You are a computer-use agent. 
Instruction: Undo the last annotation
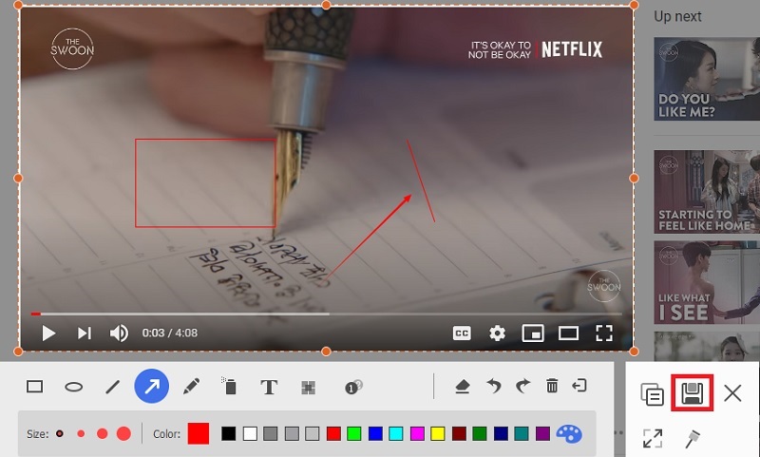(x=493, y=386)
